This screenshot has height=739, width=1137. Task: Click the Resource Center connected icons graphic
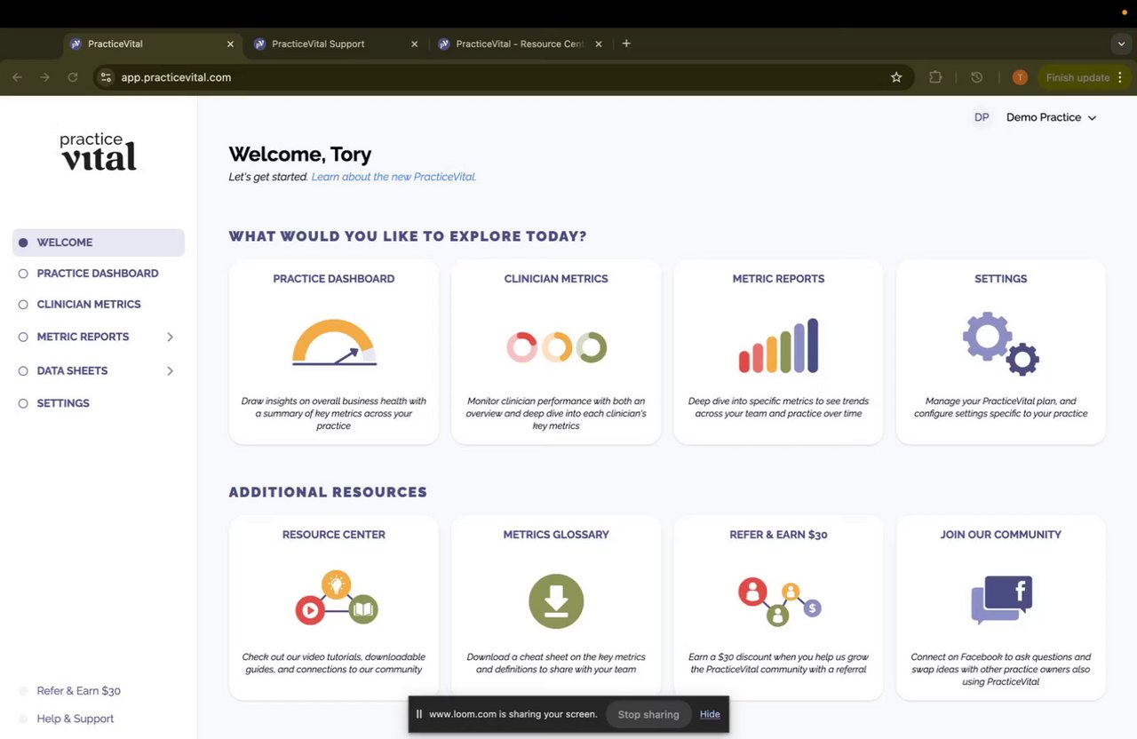coord(337,599)
